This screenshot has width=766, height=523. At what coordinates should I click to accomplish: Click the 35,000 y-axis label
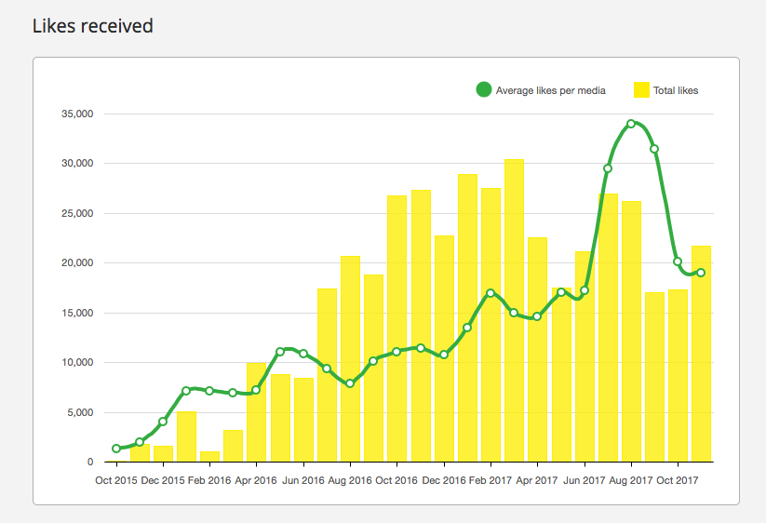(x=77, y=114)
